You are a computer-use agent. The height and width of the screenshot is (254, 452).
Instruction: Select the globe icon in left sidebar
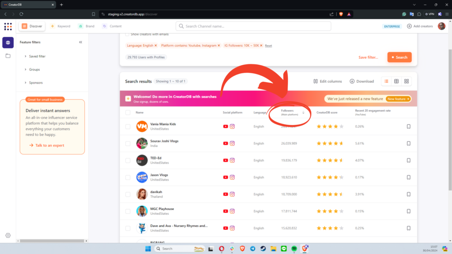[8, 43]
